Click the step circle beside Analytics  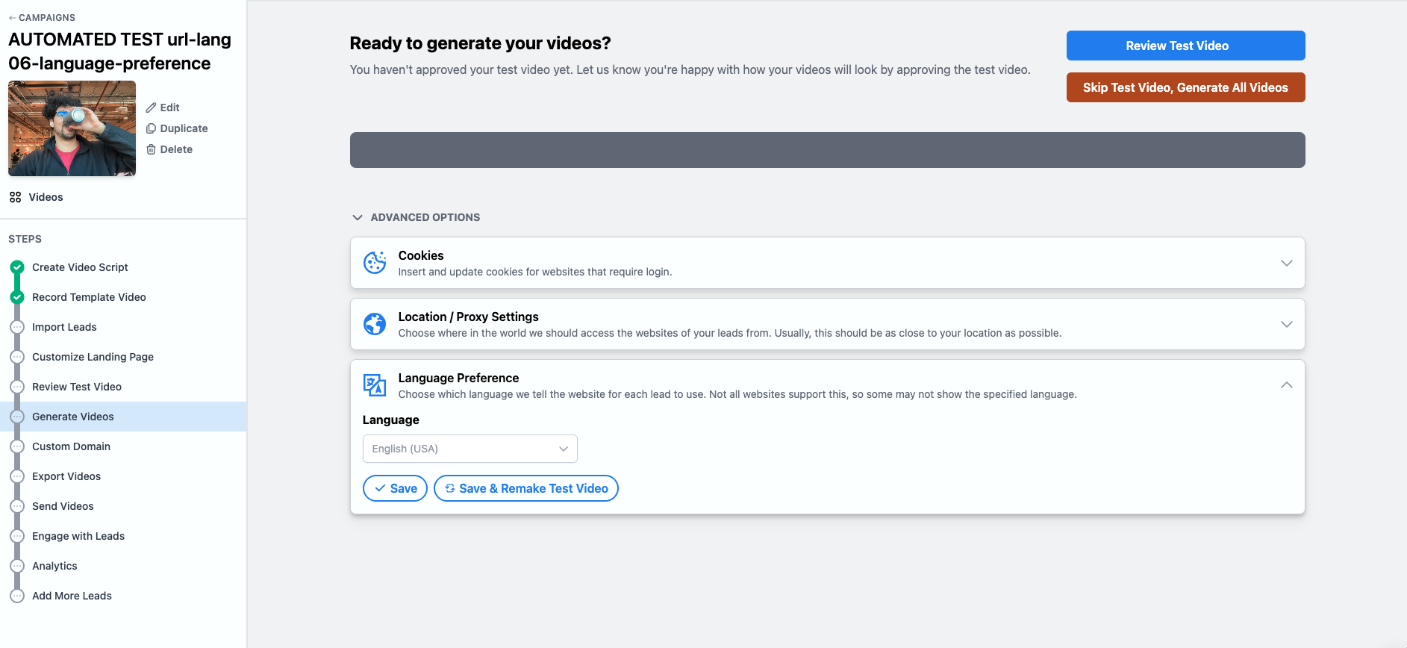click(17, 566)
